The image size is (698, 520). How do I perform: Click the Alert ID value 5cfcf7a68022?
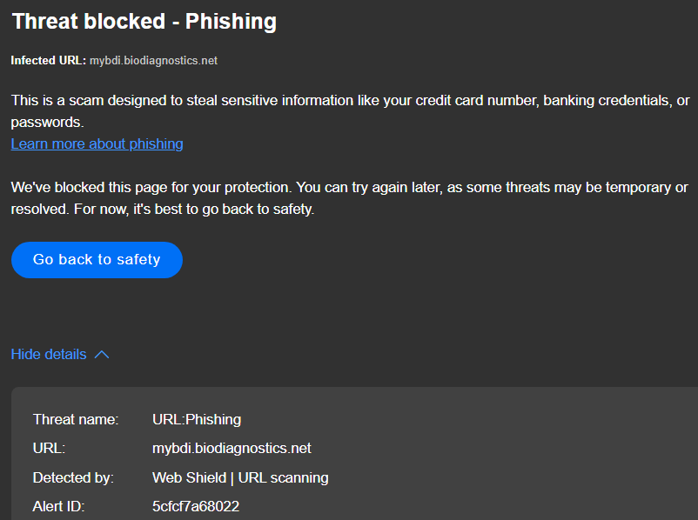click(196, 506)
